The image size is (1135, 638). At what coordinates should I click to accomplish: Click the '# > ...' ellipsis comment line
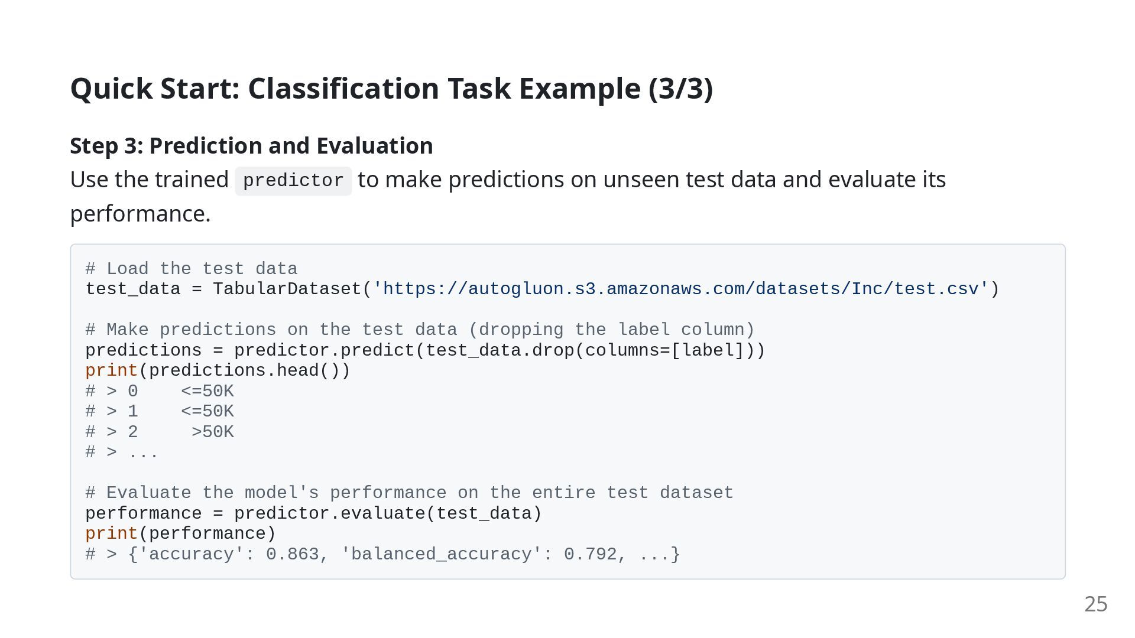[x=122, y=453]
